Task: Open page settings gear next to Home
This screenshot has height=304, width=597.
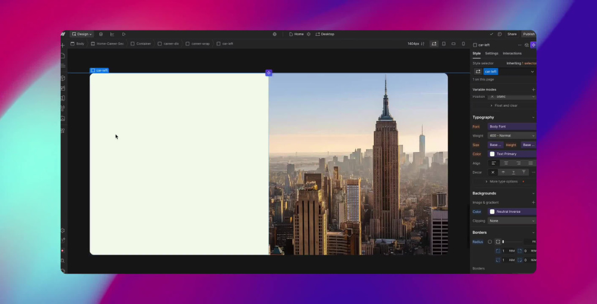Action: (309, 34)
